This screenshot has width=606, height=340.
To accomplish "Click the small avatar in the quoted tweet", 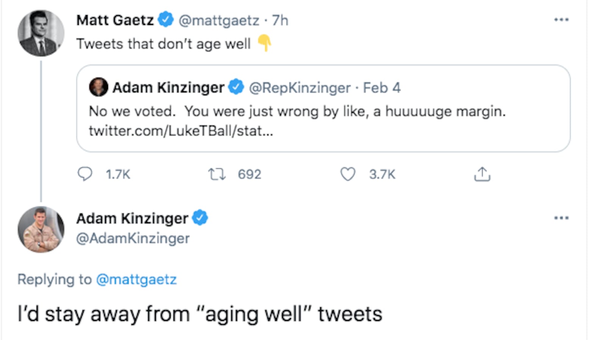I will point(98,87).
